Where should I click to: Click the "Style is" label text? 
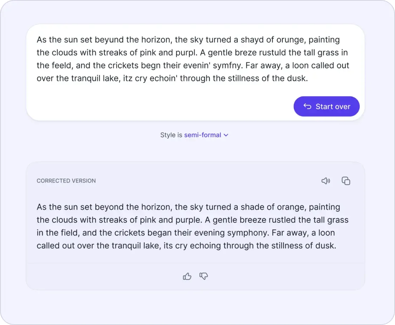171,135
